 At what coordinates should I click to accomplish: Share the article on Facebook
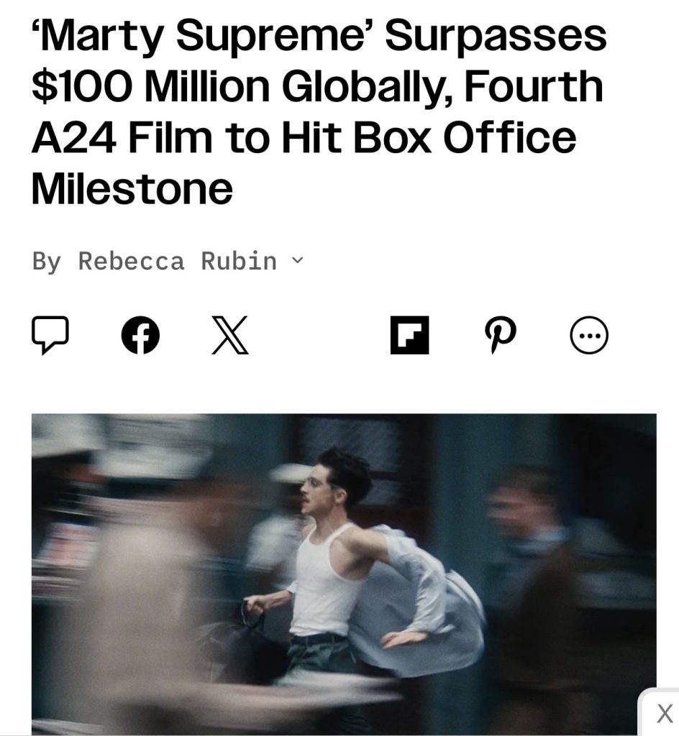[140, 335]
